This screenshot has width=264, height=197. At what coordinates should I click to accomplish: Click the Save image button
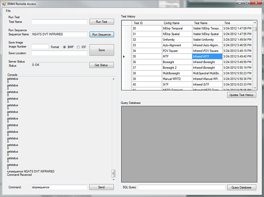coord(102,50)
